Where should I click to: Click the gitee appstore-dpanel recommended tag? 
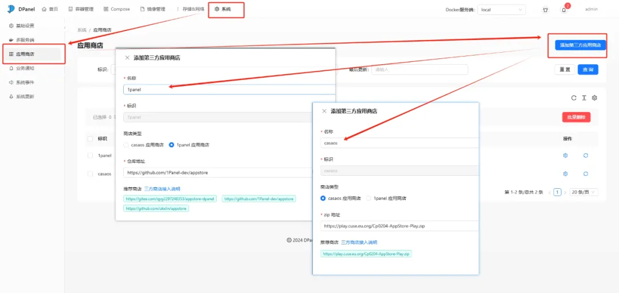(170, 199)
